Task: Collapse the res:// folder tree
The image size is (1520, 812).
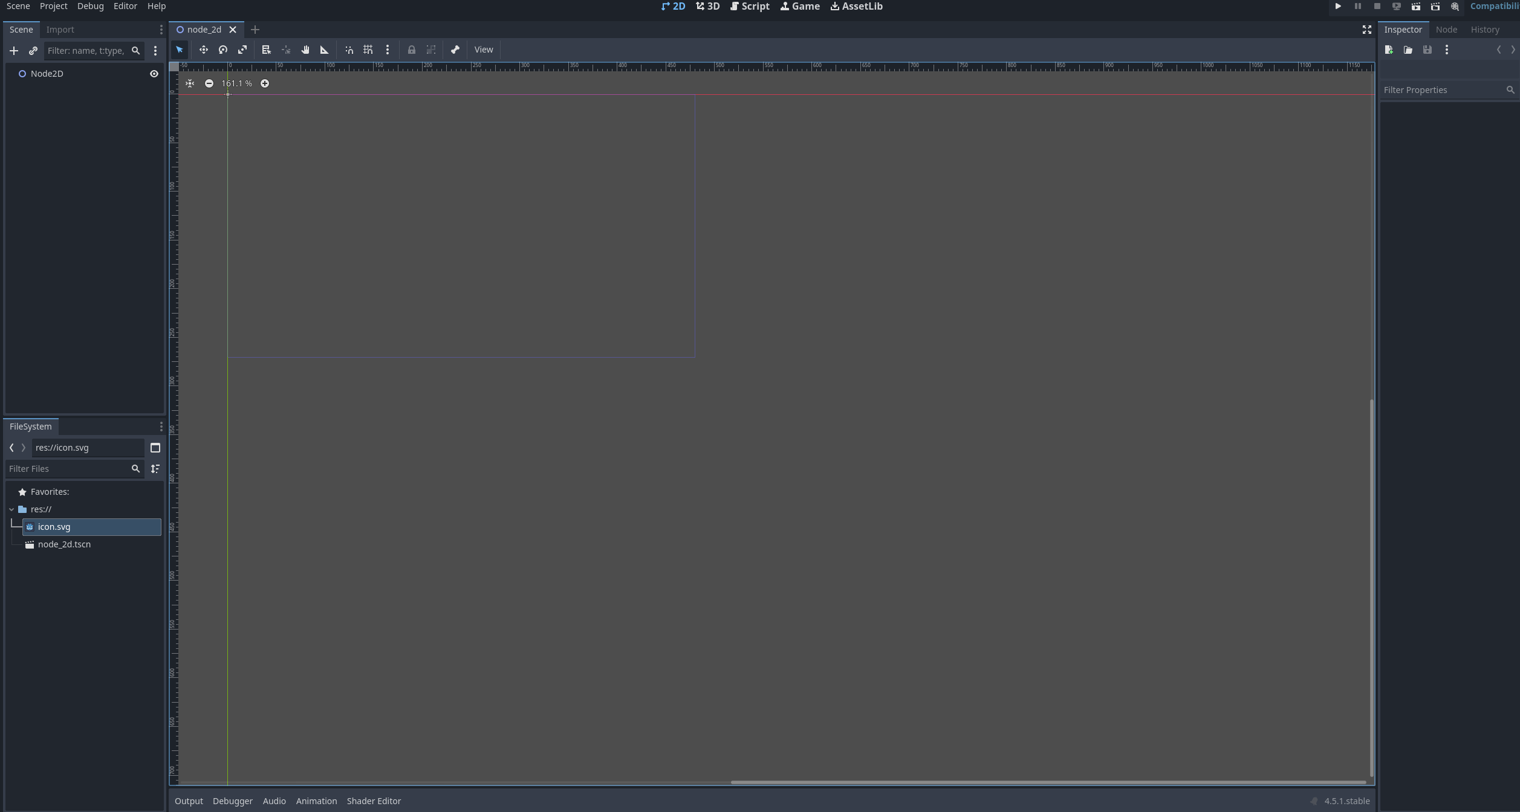Action: (x=11, y=509)
